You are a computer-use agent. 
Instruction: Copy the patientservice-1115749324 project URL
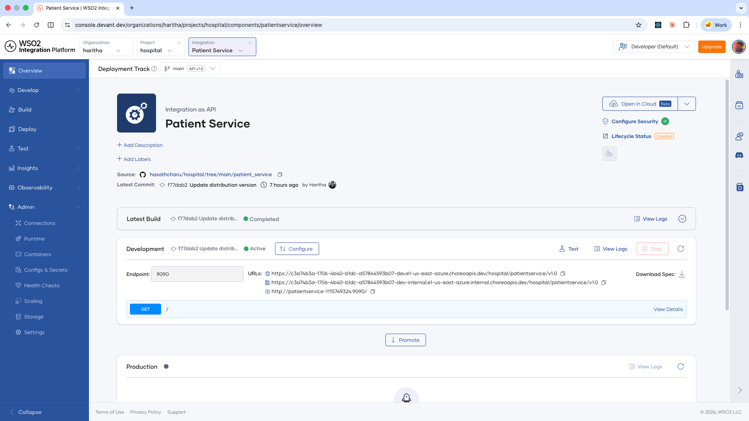(x=373, y=292)
